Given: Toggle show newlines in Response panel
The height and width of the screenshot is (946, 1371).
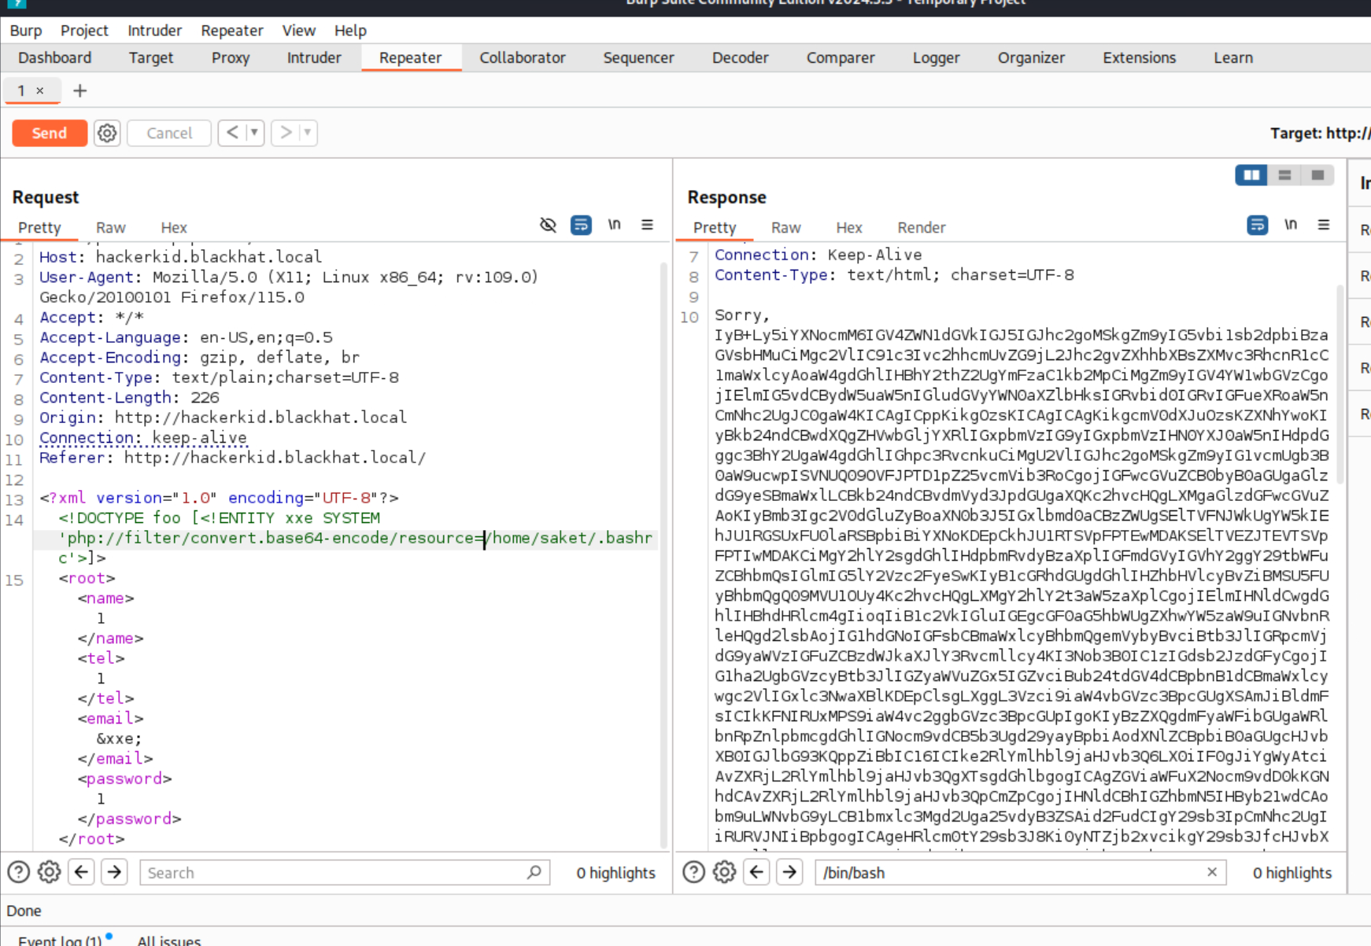Looking at the screenshot, I should (1291, 225).
